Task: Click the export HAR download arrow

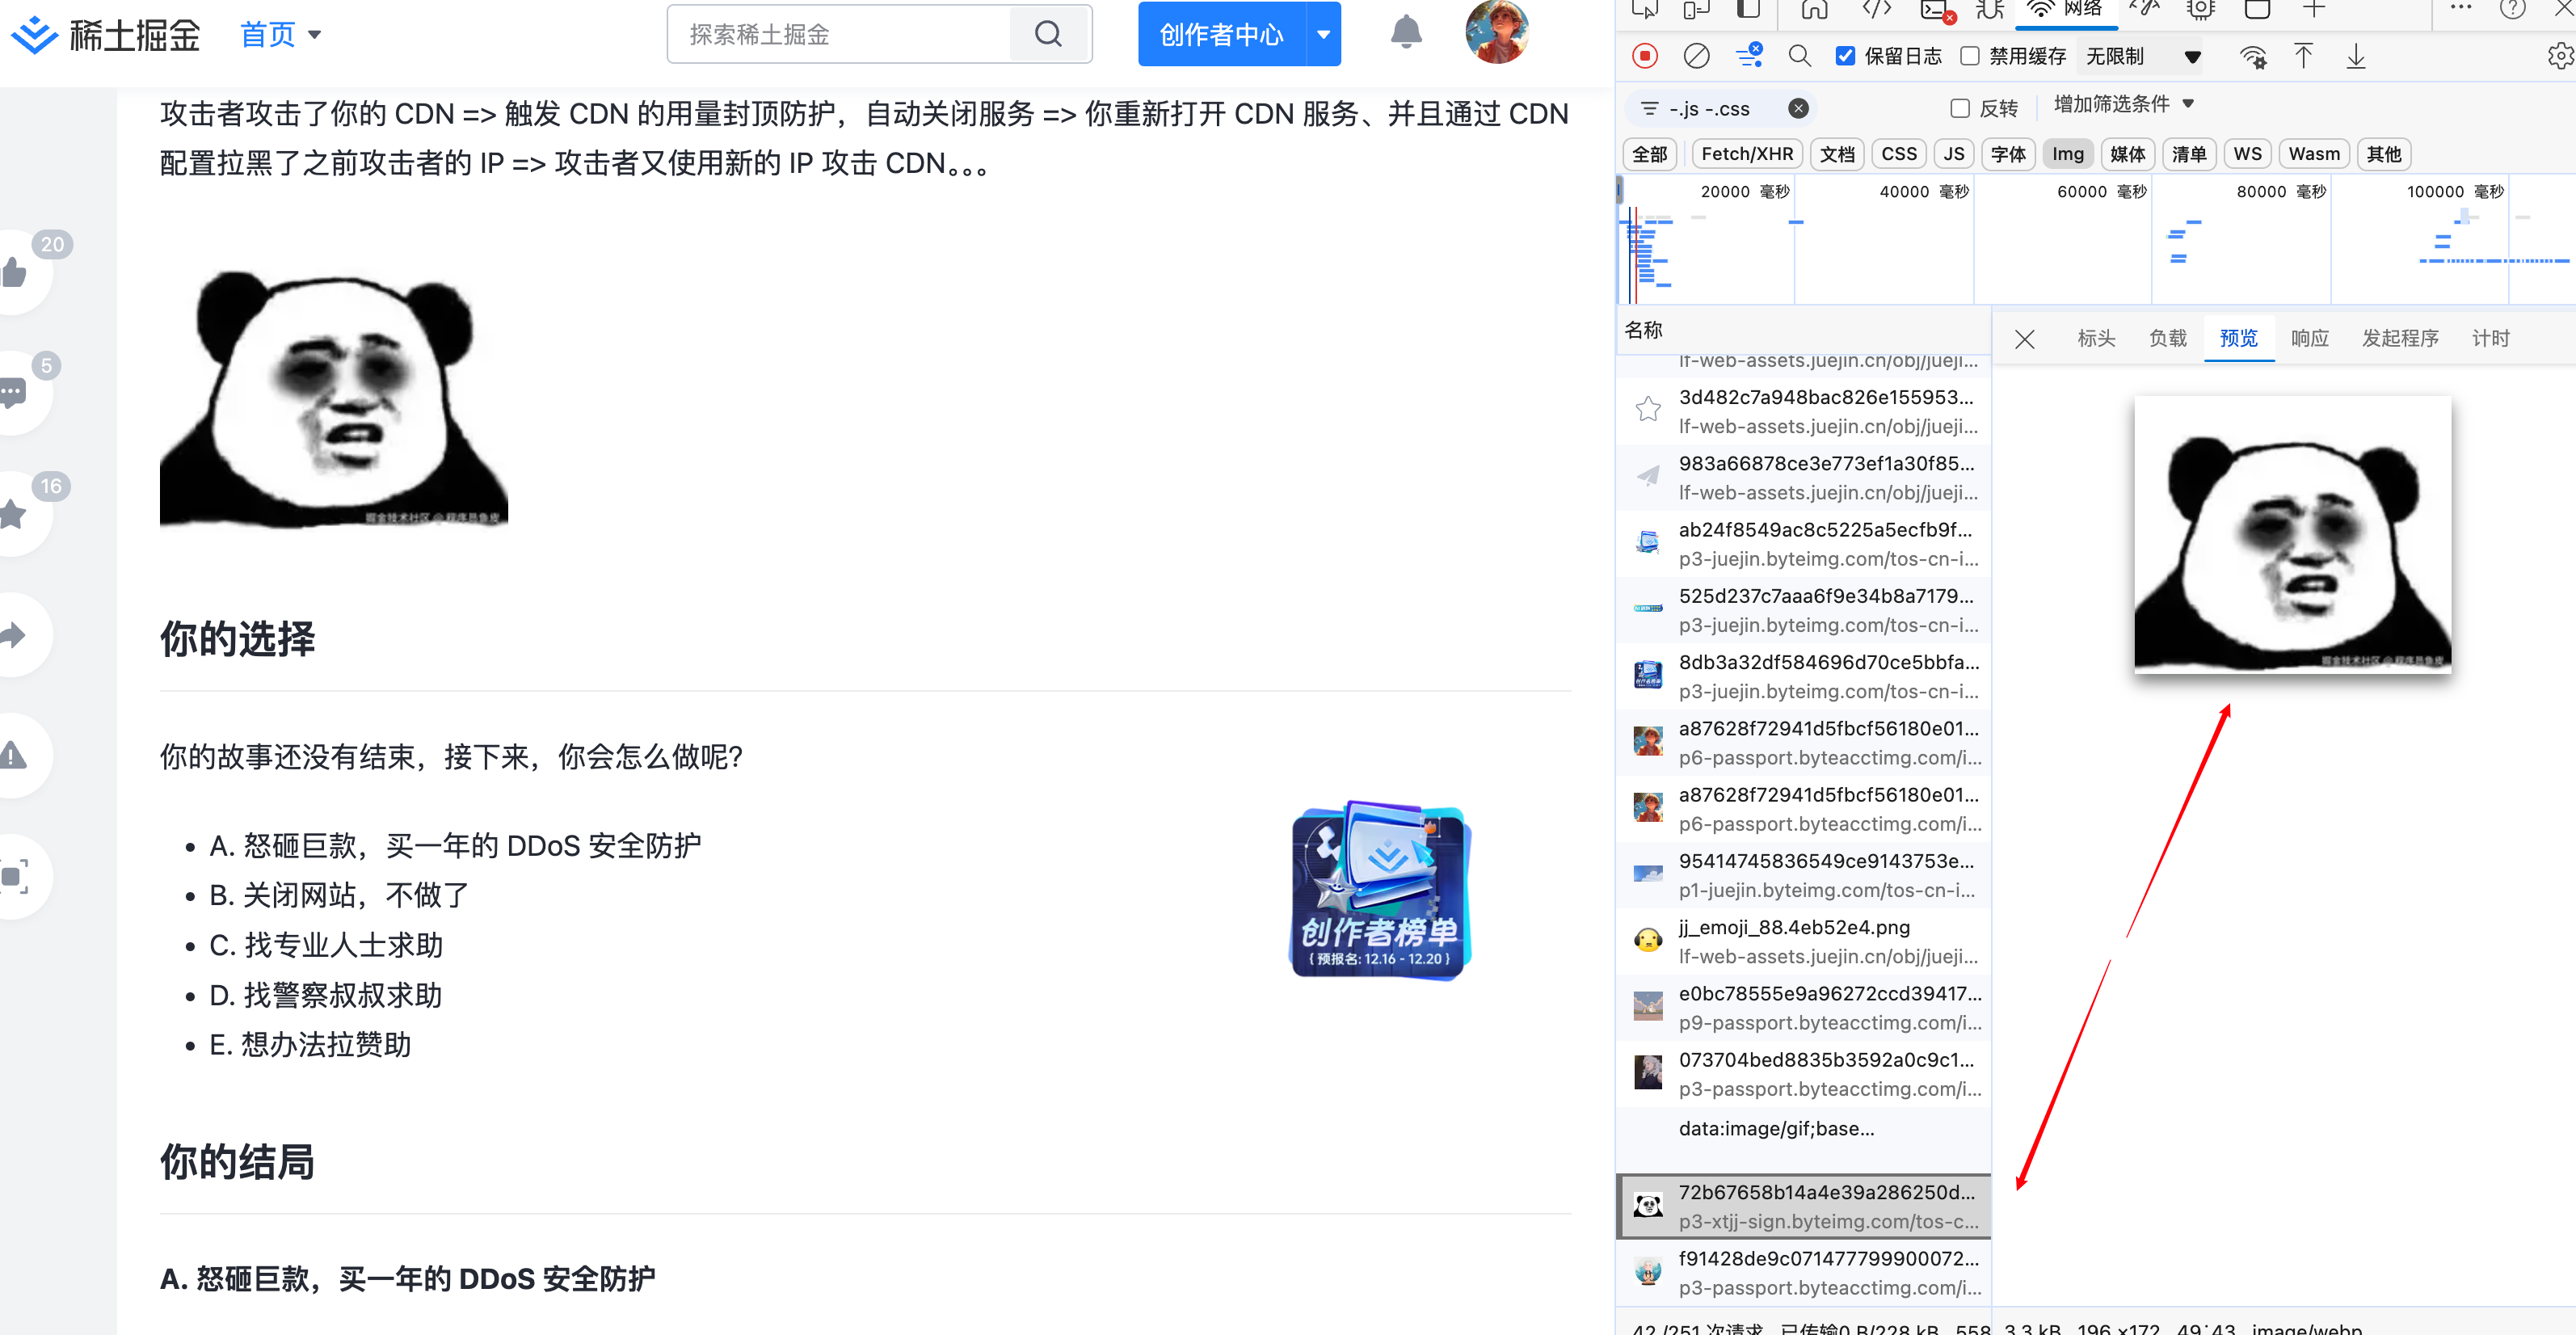Action: [x=2356, y=56]
